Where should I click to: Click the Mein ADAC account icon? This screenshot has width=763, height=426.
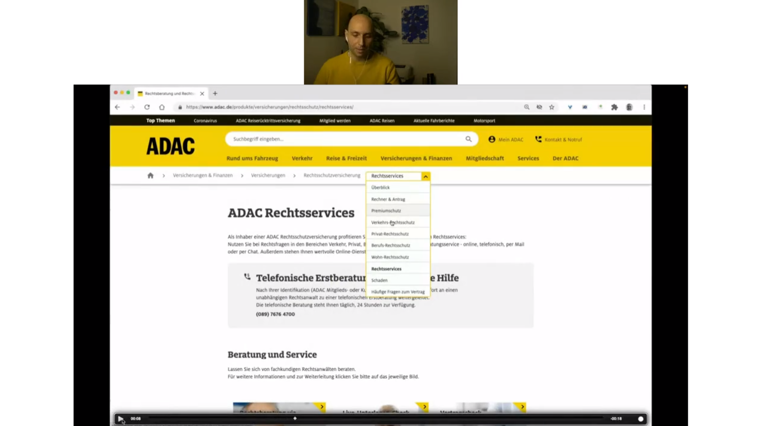point(491,139)
